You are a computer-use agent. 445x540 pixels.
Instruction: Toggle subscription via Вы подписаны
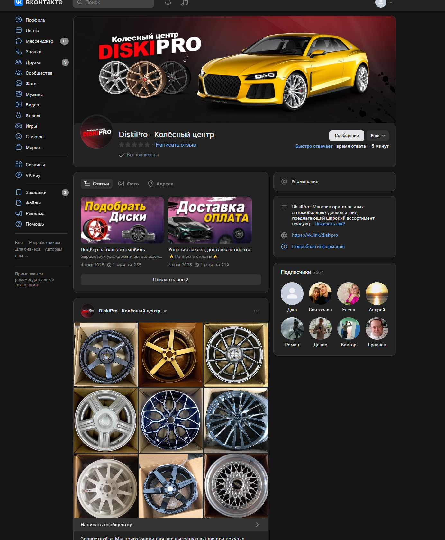coord(139,155)
